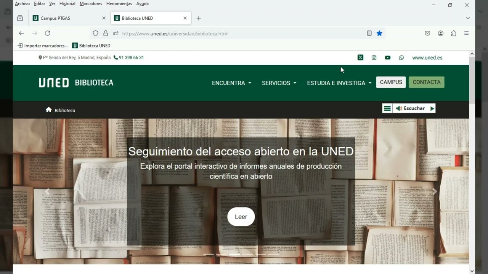
Task: Expand ESTUDIA E INVESTIGA dropdown menu
Action: click(x=339, y=83)
